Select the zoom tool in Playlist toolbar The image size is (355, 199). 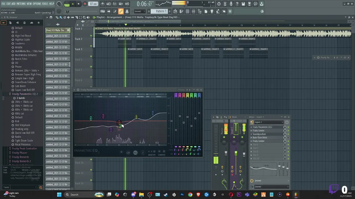tap(84, 17)
